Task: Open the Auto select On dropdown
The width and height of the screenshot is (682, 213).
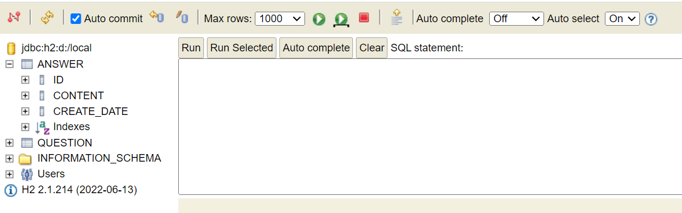Action: [622, 19]
